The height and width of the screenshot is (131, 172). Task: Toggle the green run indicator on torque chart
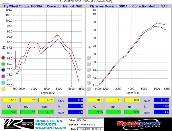tap(3, 64)
